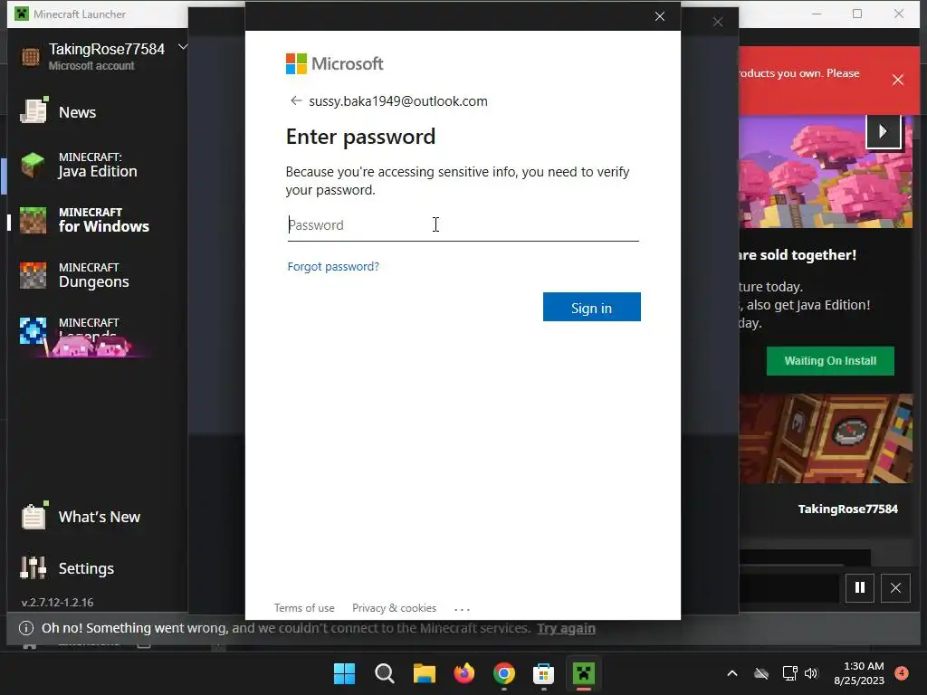Go back using arrow beside email address
This screenshot has height=695, width=927.
pos(296,101)
